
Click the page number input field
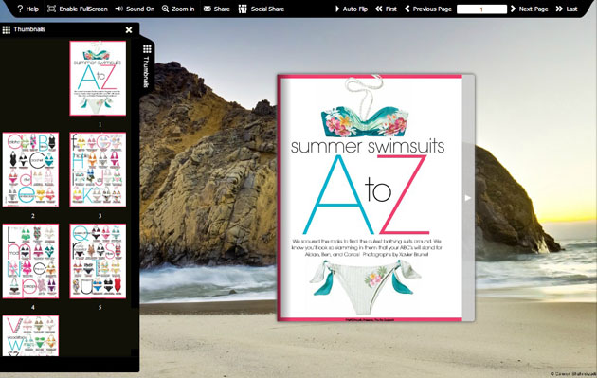click(481, 9)
